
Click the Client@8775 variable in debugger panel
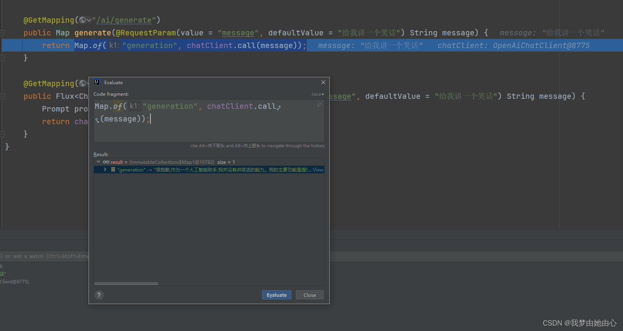click(14, 281)
